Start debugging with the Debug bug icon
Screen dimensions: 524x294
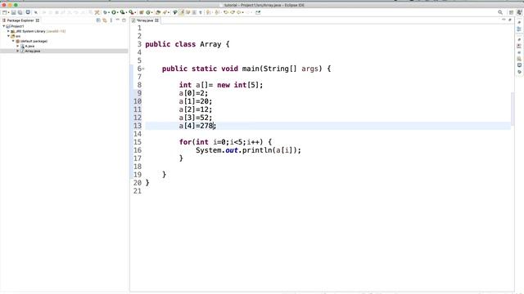(105, 12)
